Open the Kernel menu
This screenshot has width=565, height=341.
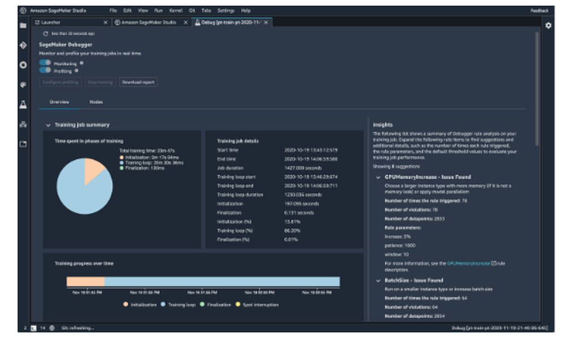(176, 10)
